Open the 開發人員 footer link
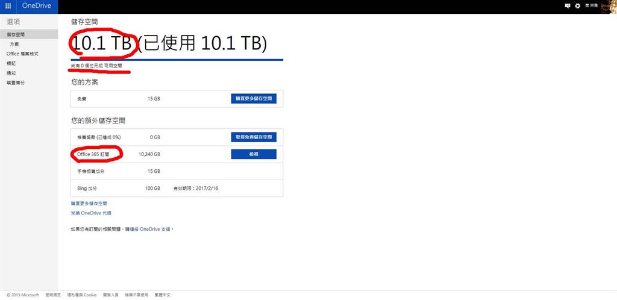This screenshot has height=300, width=617. click(x=111, y=295)
